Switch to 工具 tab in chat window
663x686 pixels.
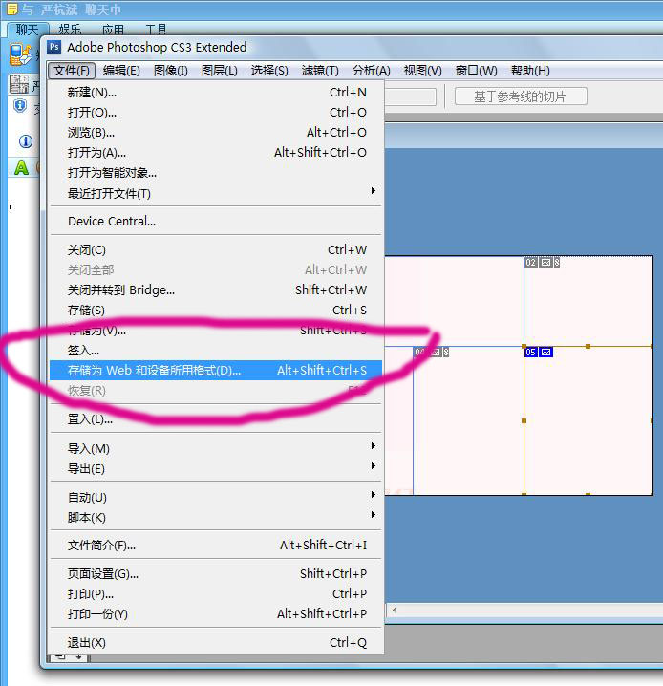click(x=156, y=30)
